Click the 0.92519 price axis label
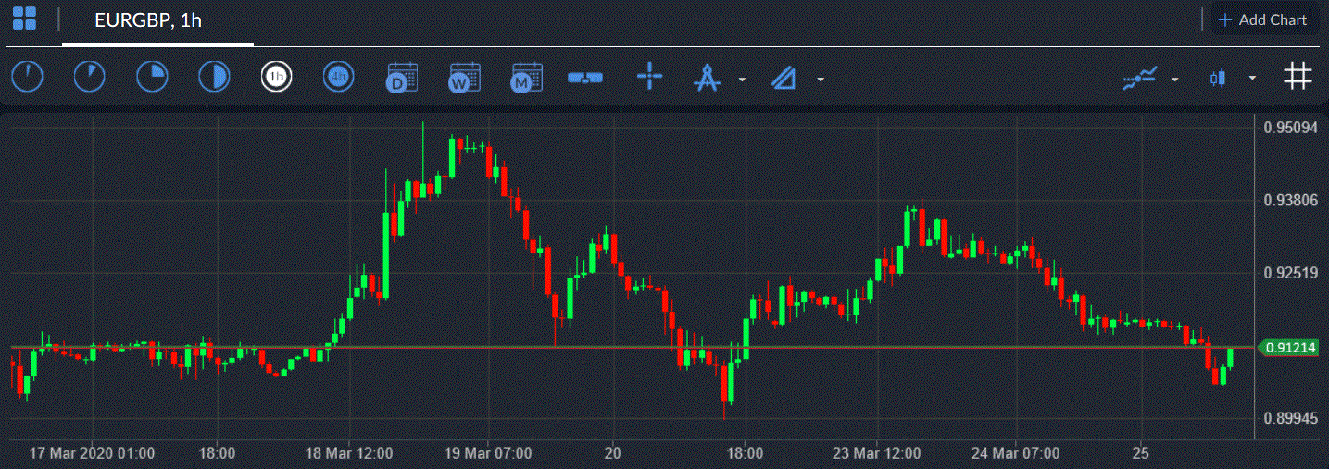This screenshot has width=1329, height=469. pyautogui.click(x=1289, y=273)
